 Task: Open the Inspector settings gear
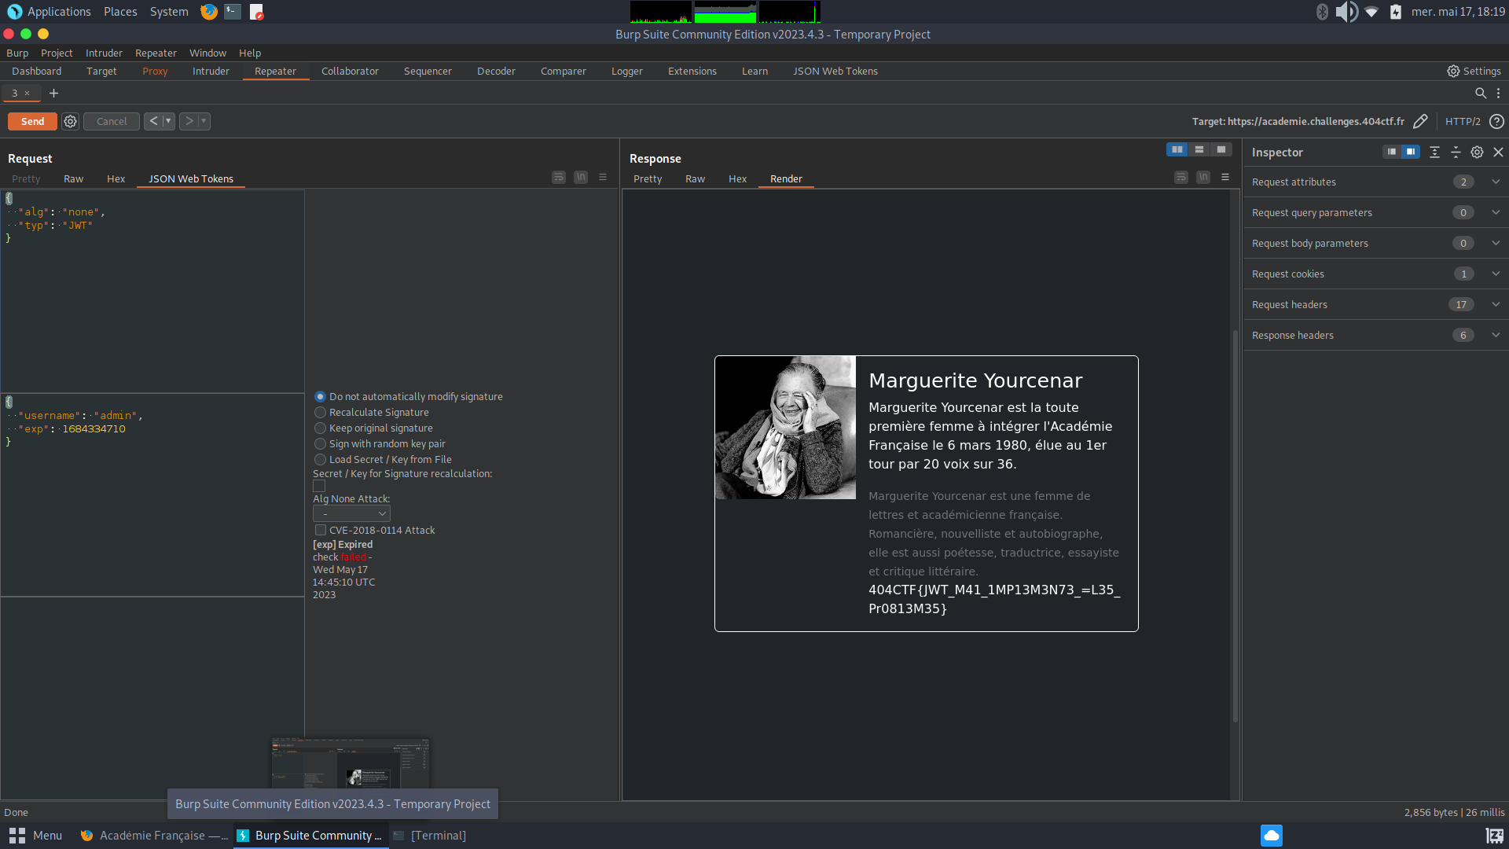tap(1477, 153)
